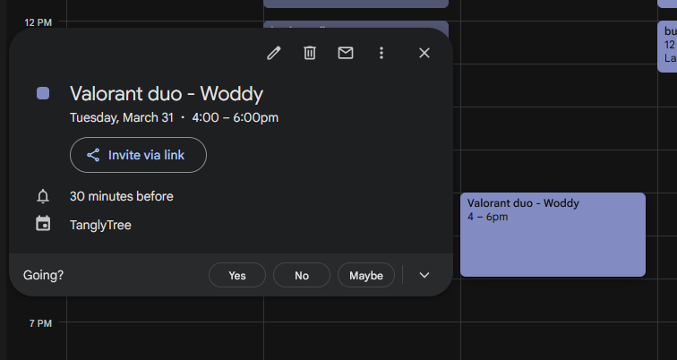Click the Valorant duo - Woddy title
The height and width of the screenshot is (360, 677).
pyautogui.click(x=167, y=94)
